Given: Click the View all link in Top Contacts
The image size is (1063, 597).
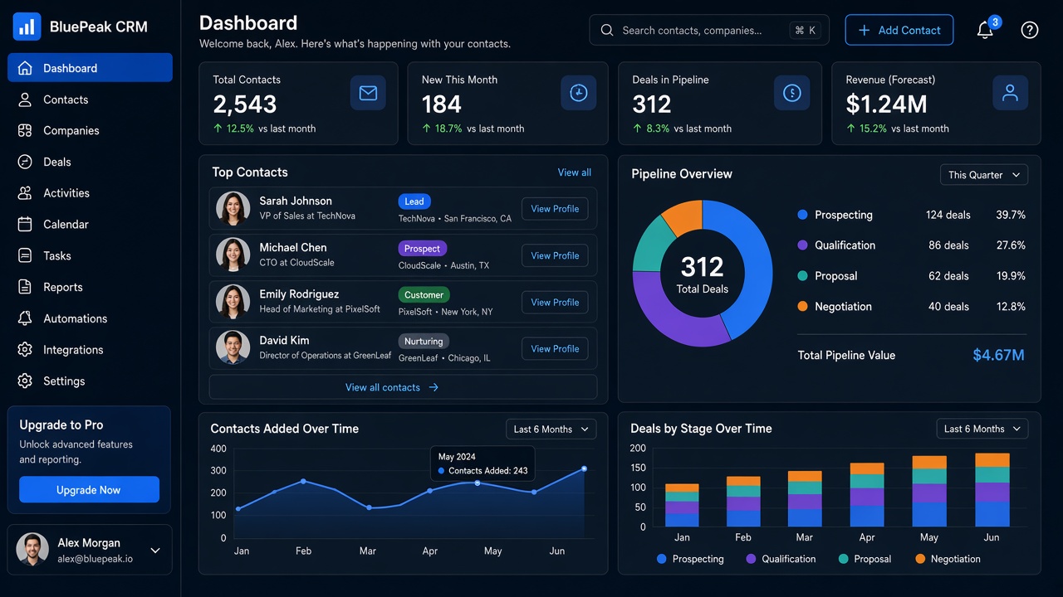Looking at the screenshot, I should pyautogui.click(x=575, y=172).
